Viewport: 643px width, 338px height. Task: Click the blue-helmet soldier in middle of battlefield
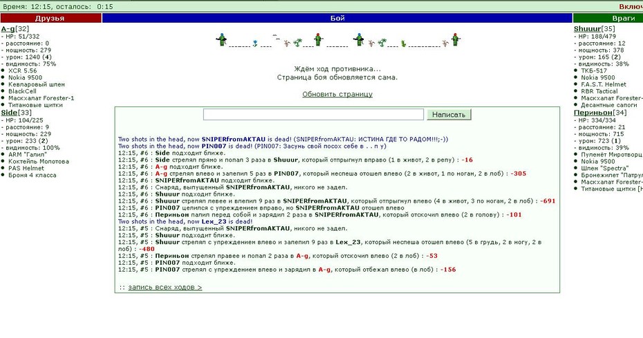point(358,39)
